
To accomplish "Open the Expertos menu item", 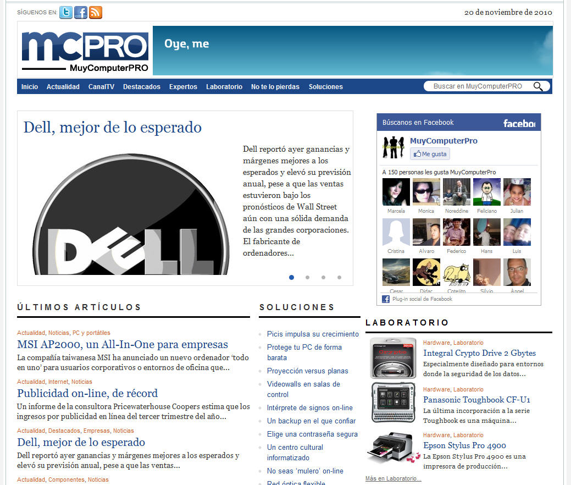I will [183, 87].
